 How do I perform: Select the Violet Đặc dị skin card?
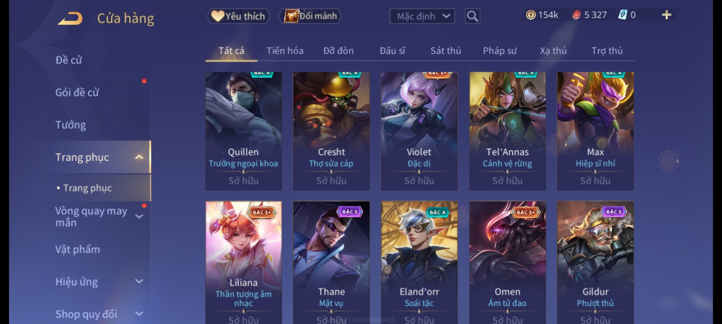tap(419, 131)
